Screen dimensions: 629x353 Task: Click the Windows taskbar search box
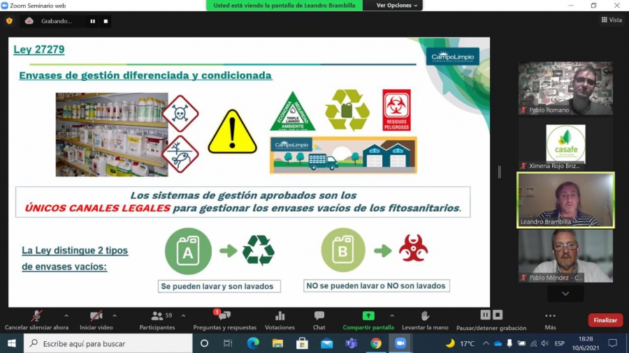click(x=108, y=343)
